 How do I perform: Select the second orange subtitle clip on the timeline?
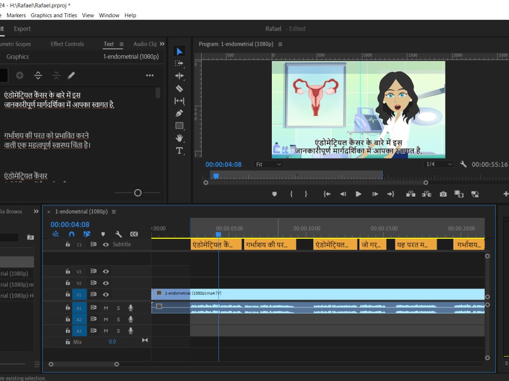pos(269,245)
